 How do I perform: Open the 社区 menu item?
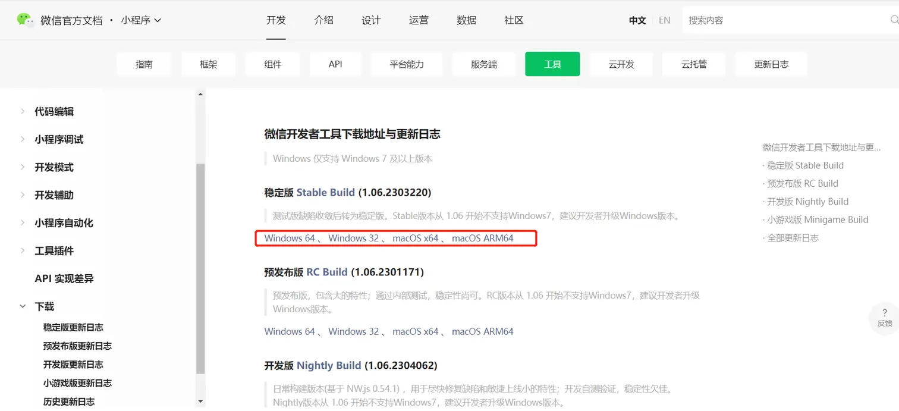point(513,20)
